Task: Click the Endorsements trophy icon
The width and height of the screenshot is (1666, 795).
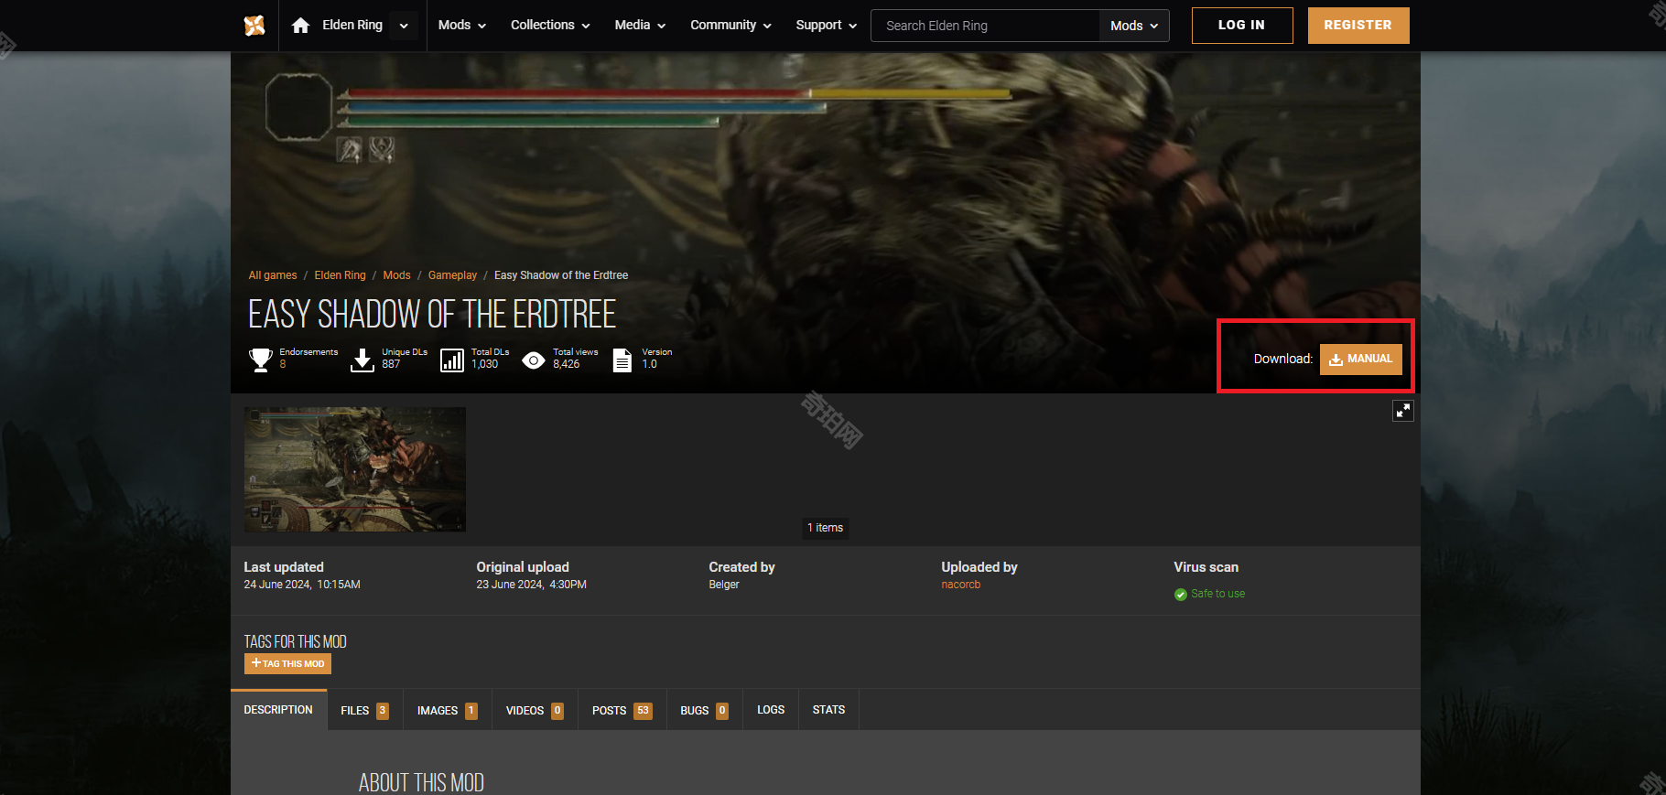Action: click(261, 360)
